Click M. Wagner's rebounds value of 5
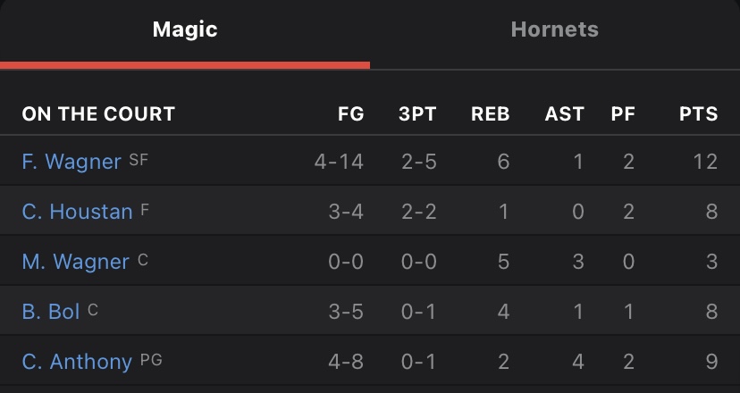740x393 pixels. 504,262
